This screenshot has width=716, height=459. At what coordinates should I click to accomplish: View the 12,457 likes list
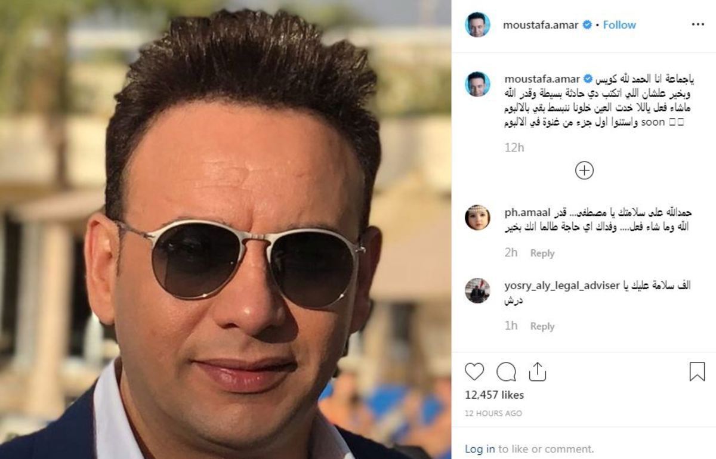(494, 395)
